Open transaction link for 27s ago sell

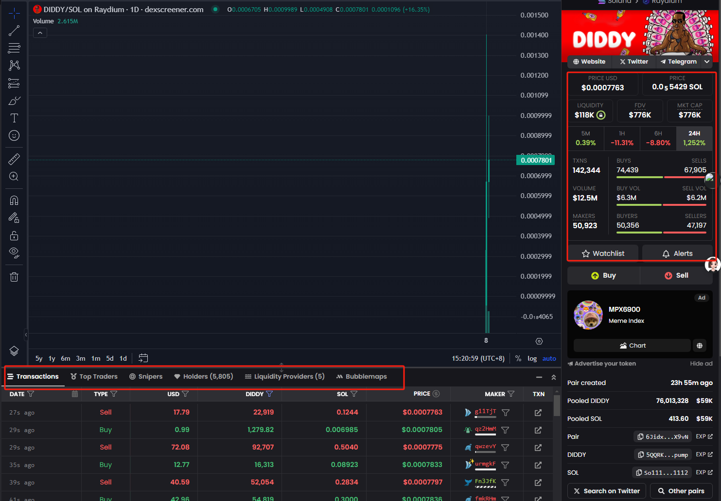538,413
